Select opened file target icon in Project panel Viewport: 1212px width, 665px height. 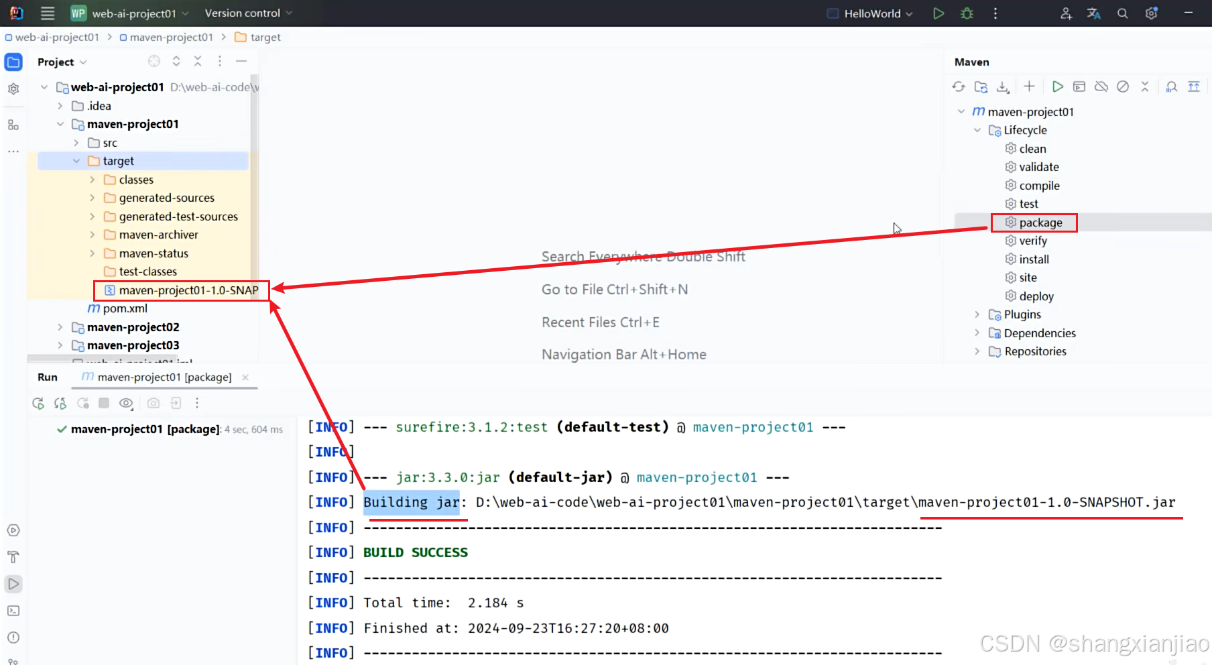tap(154, 62)
